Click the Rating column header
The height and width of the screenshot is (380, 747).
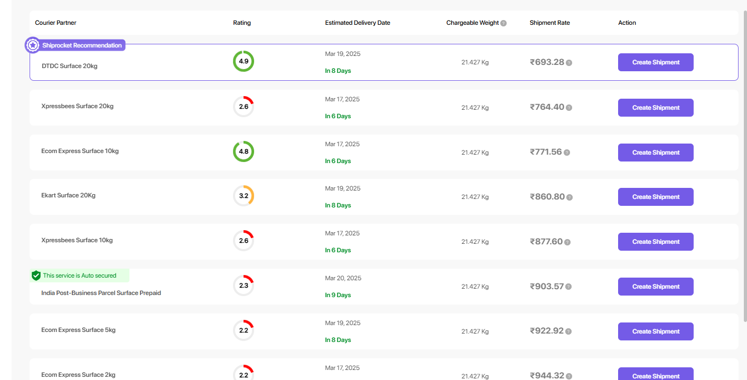pyautogui.click(x=242, y=23)
